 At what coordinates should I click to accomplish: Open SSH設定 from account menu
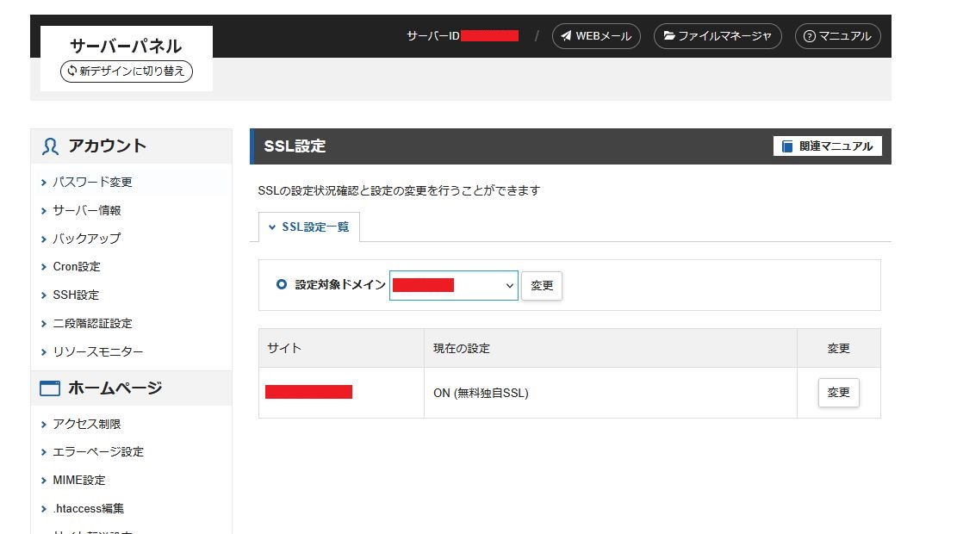pyautogui.click(x=76, y=295)
